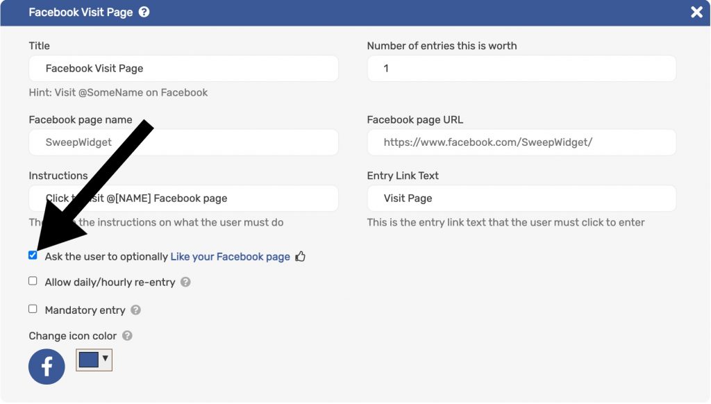
Task: Click the round Facebook logo icon
Action: click(47, 367)
